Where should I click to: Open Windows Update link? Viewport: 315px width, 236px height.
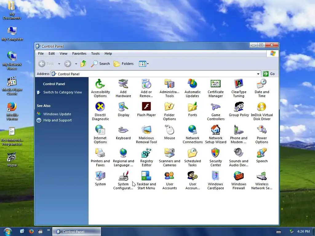pos(57,114)
